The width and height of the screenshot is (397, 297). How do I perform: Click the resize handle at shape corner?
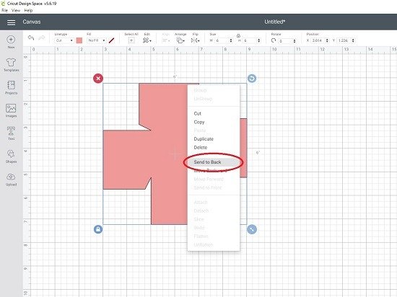[x=252, y=229]
